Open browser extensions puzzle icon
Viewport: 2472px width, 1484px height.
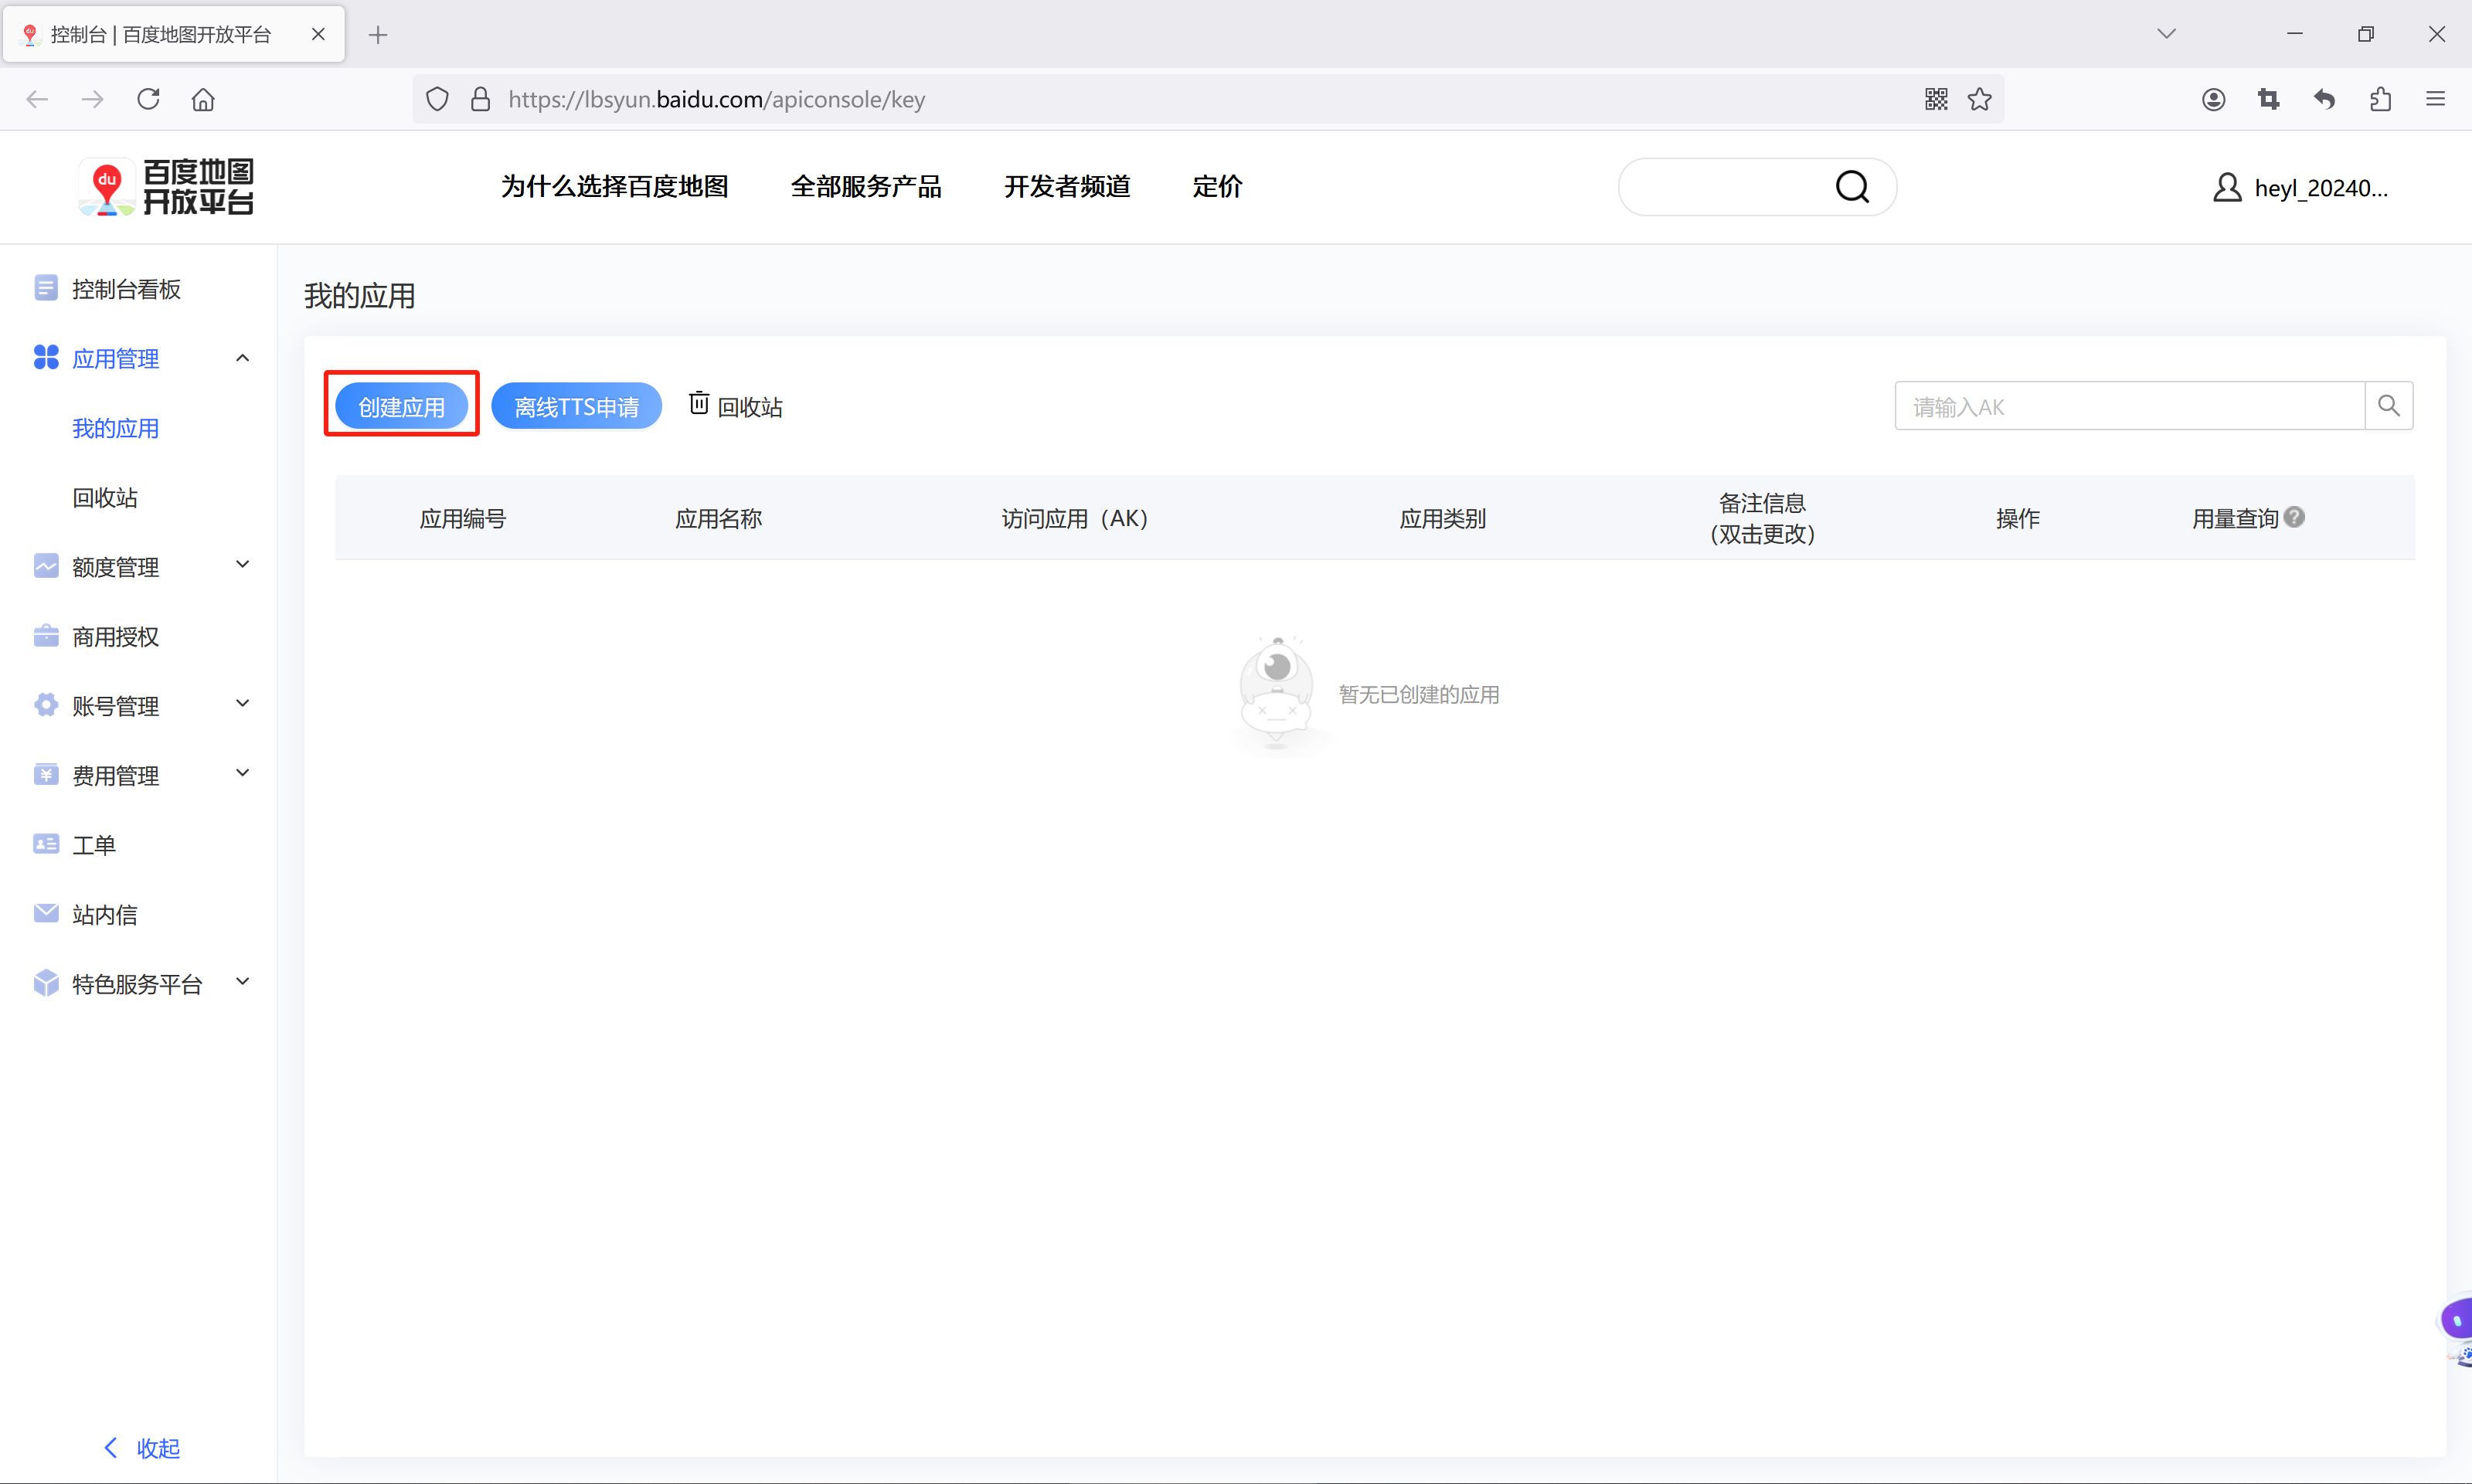2380,99
